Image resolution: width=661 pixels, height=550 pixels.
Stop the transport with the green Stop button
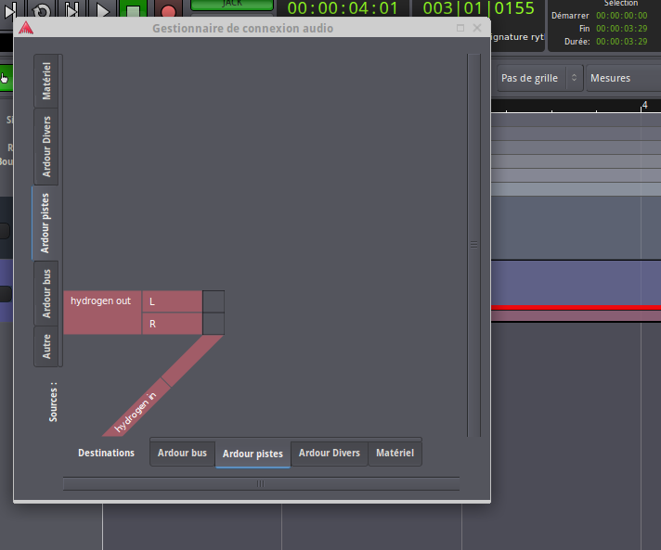coord(133,9)
